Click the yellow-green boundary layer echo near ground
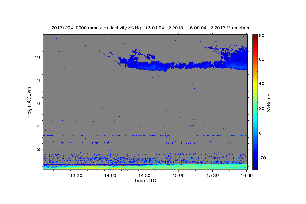This screenshot has width=306, height=204. point(145,167)
